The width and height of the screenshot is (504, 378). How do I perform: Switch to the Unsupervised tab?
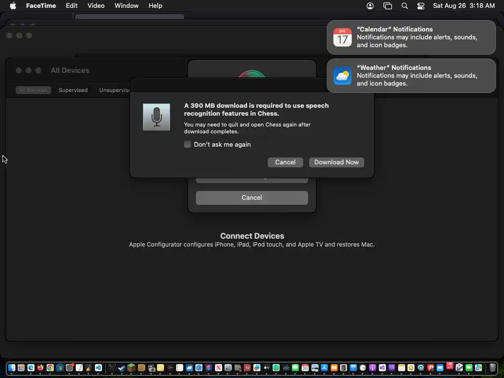pyautogui.click(x=114, y=90)
